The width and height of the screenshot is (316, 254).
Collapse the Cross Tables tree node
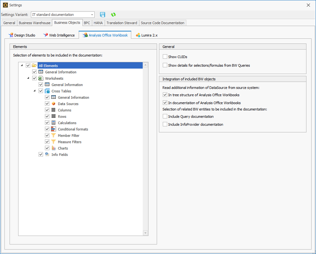coord(34,91)
